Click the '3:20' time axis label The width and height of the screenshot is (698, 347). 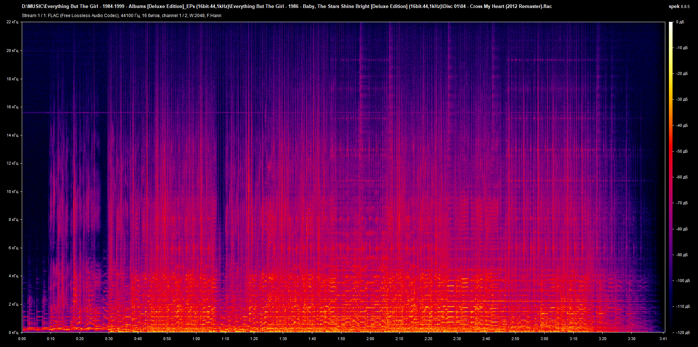click(x=602, y=339)
